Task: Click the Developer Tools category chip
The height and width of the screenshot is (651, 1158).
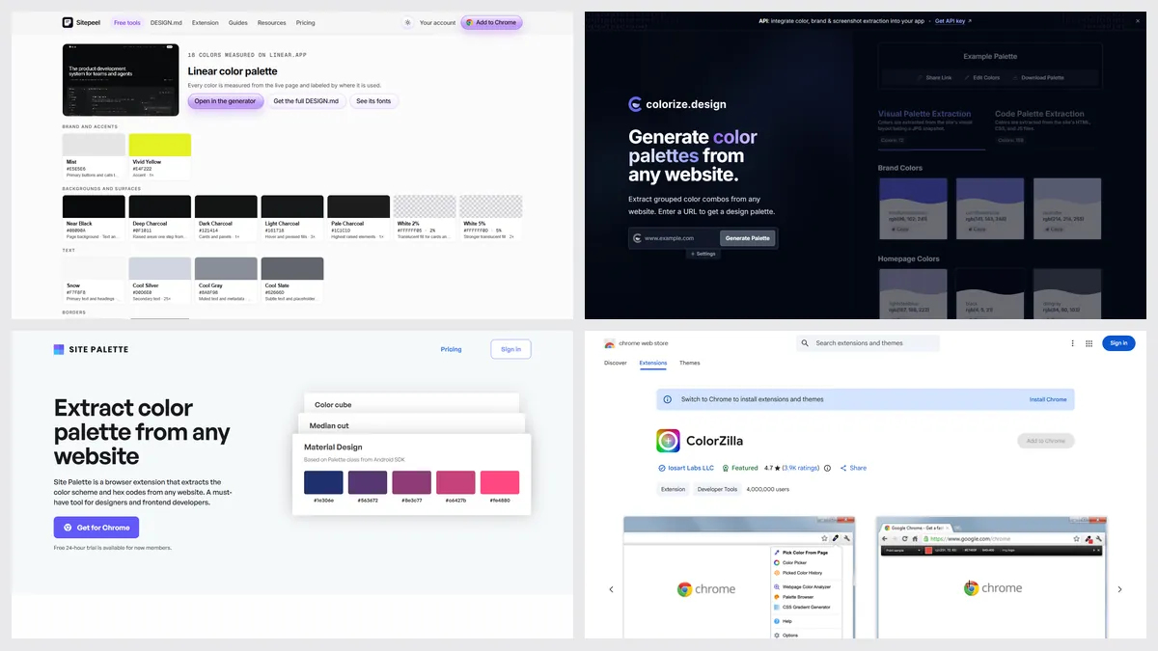Action: (717, 489)
